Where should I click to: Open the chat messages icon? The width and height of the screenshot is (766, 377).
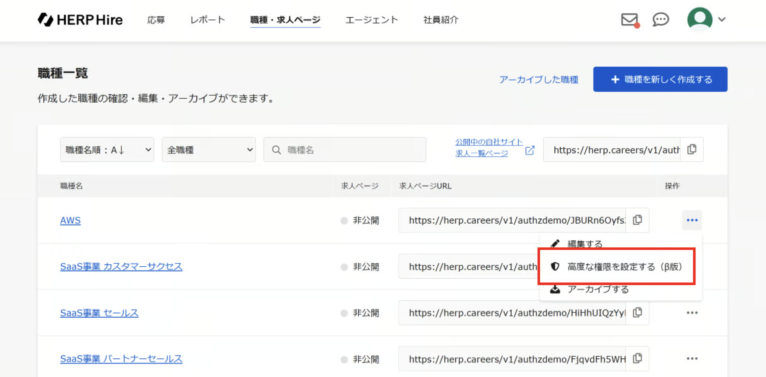pos(661,20)
